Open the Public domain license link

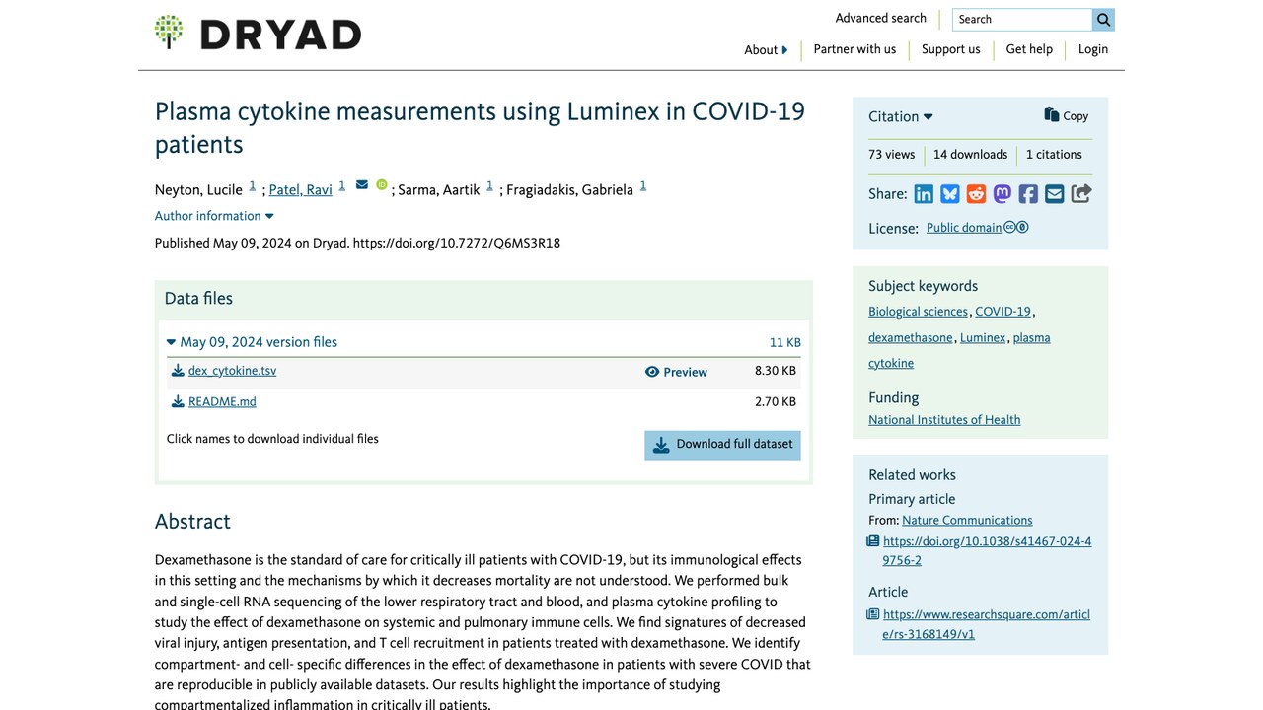964,228
